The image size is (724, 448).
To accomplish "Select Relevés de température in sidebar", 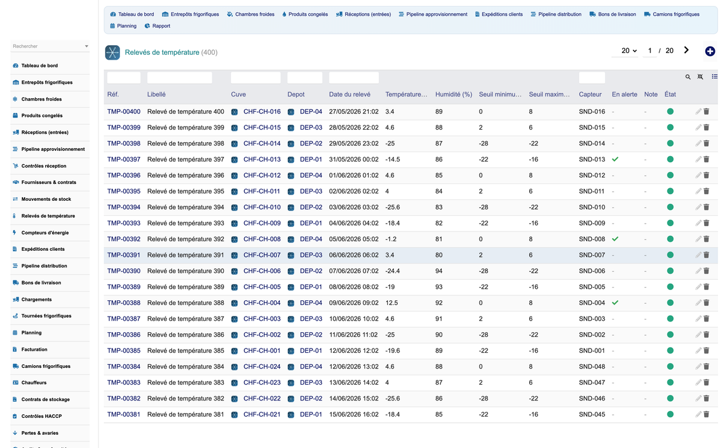I will pos(48,216).
